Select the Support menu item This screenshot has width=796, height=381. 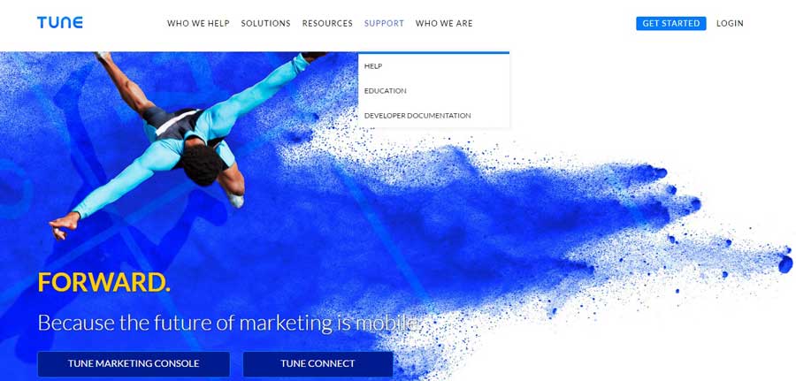385,23
